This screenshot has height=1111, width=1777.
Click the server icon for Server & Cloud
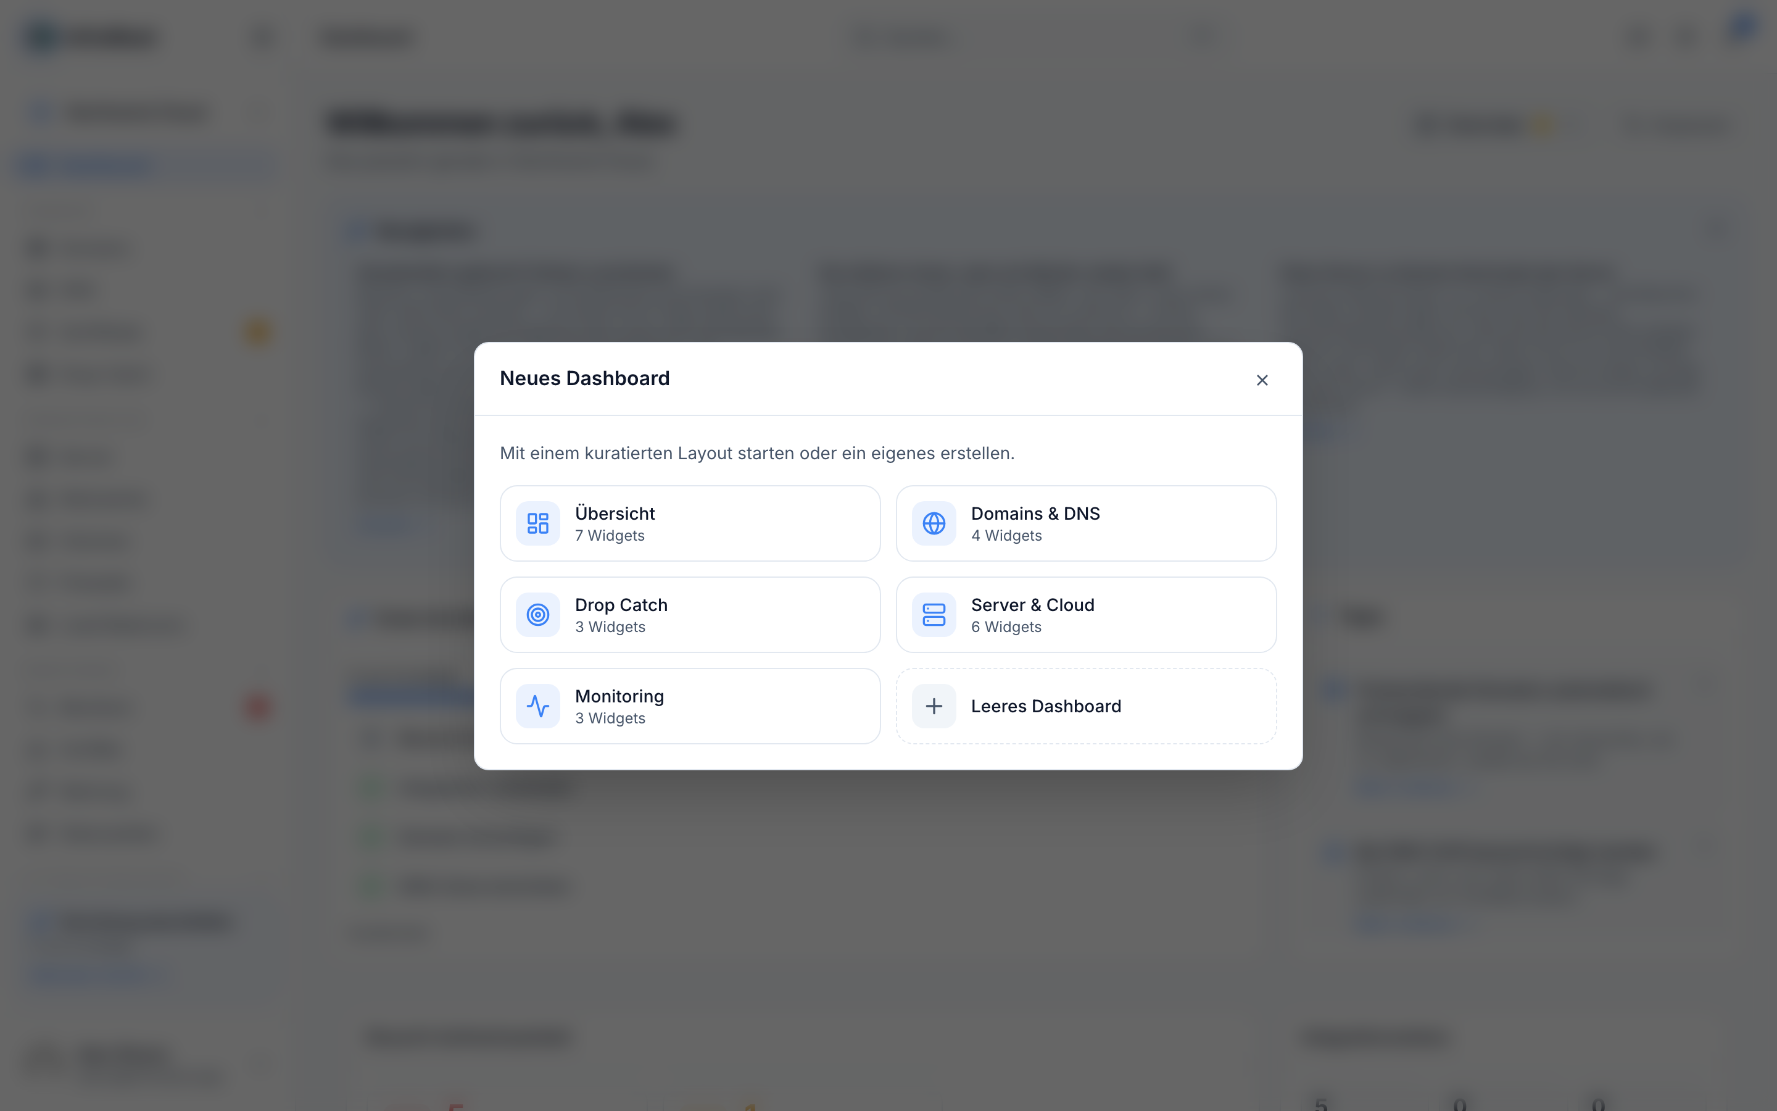934,614
